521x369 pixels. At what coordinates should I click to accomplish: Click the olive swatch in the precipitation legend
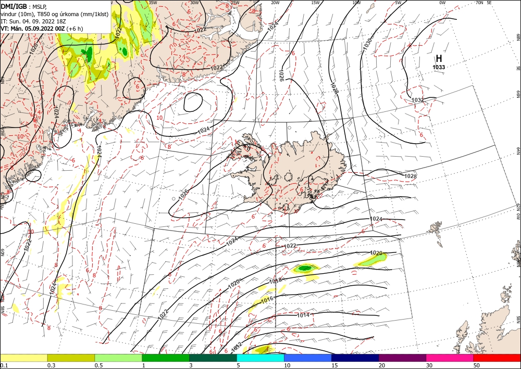71,358
